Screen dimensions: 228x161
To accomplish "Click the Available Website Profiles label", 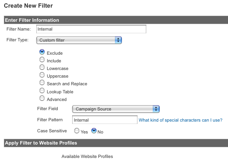I will click(87, 156).
